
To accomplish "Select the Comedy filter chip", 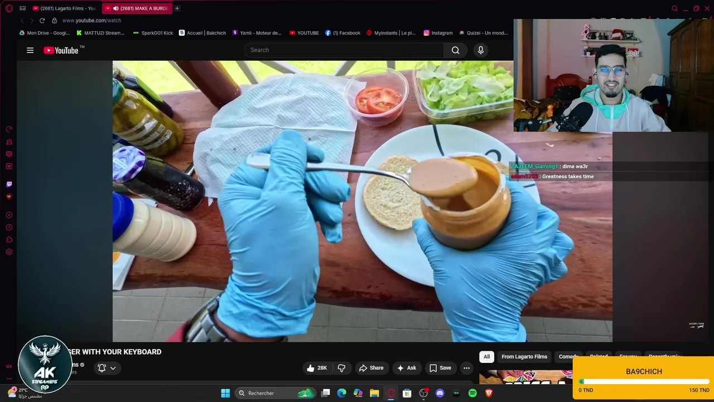I will pyautogui.click(x=568, y=357).
